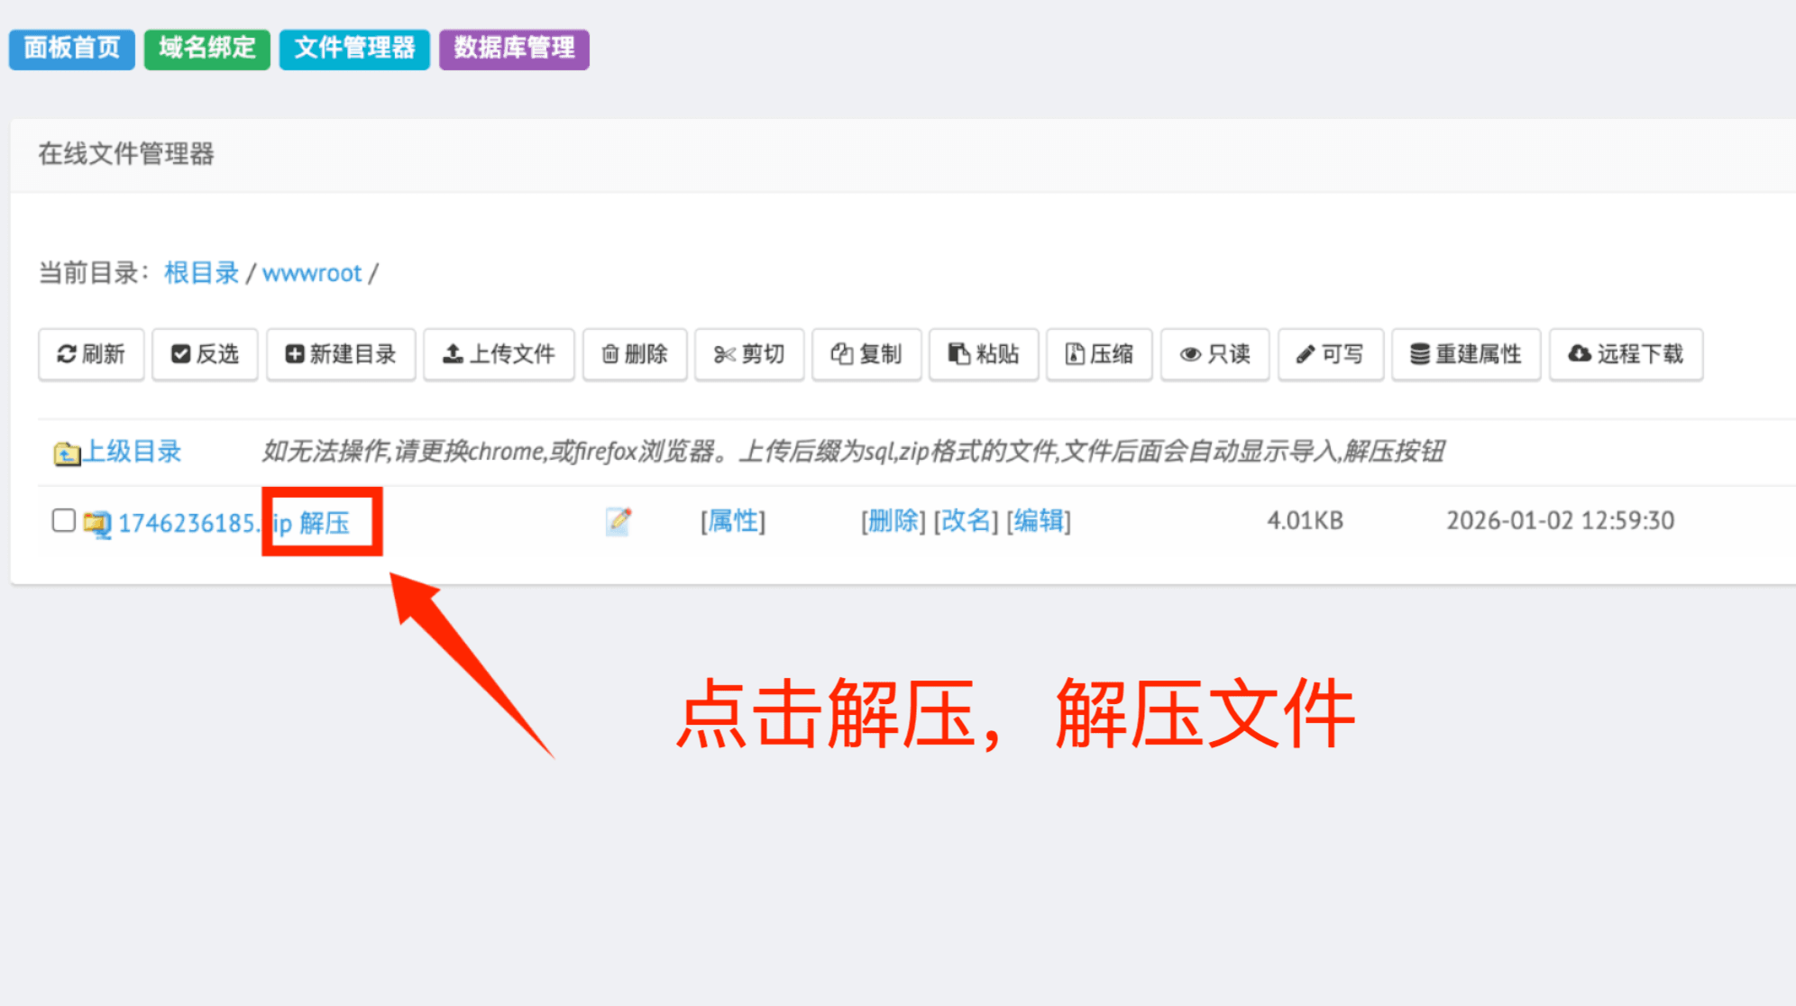Create a new directory with 新建目录
Screen dimensions: 1796x1006
click(x=341, y=354)
